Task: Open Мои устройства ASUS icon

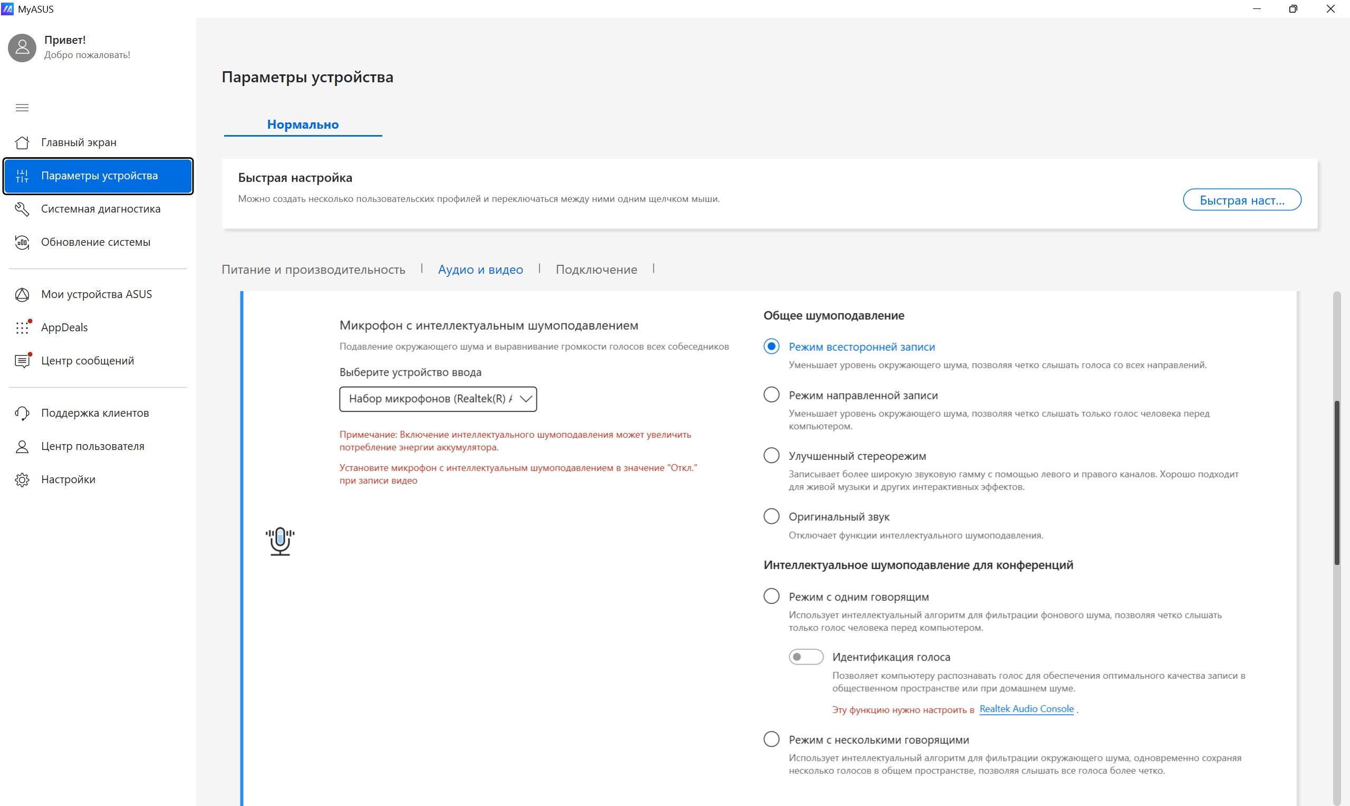Action: coord(22,294)
